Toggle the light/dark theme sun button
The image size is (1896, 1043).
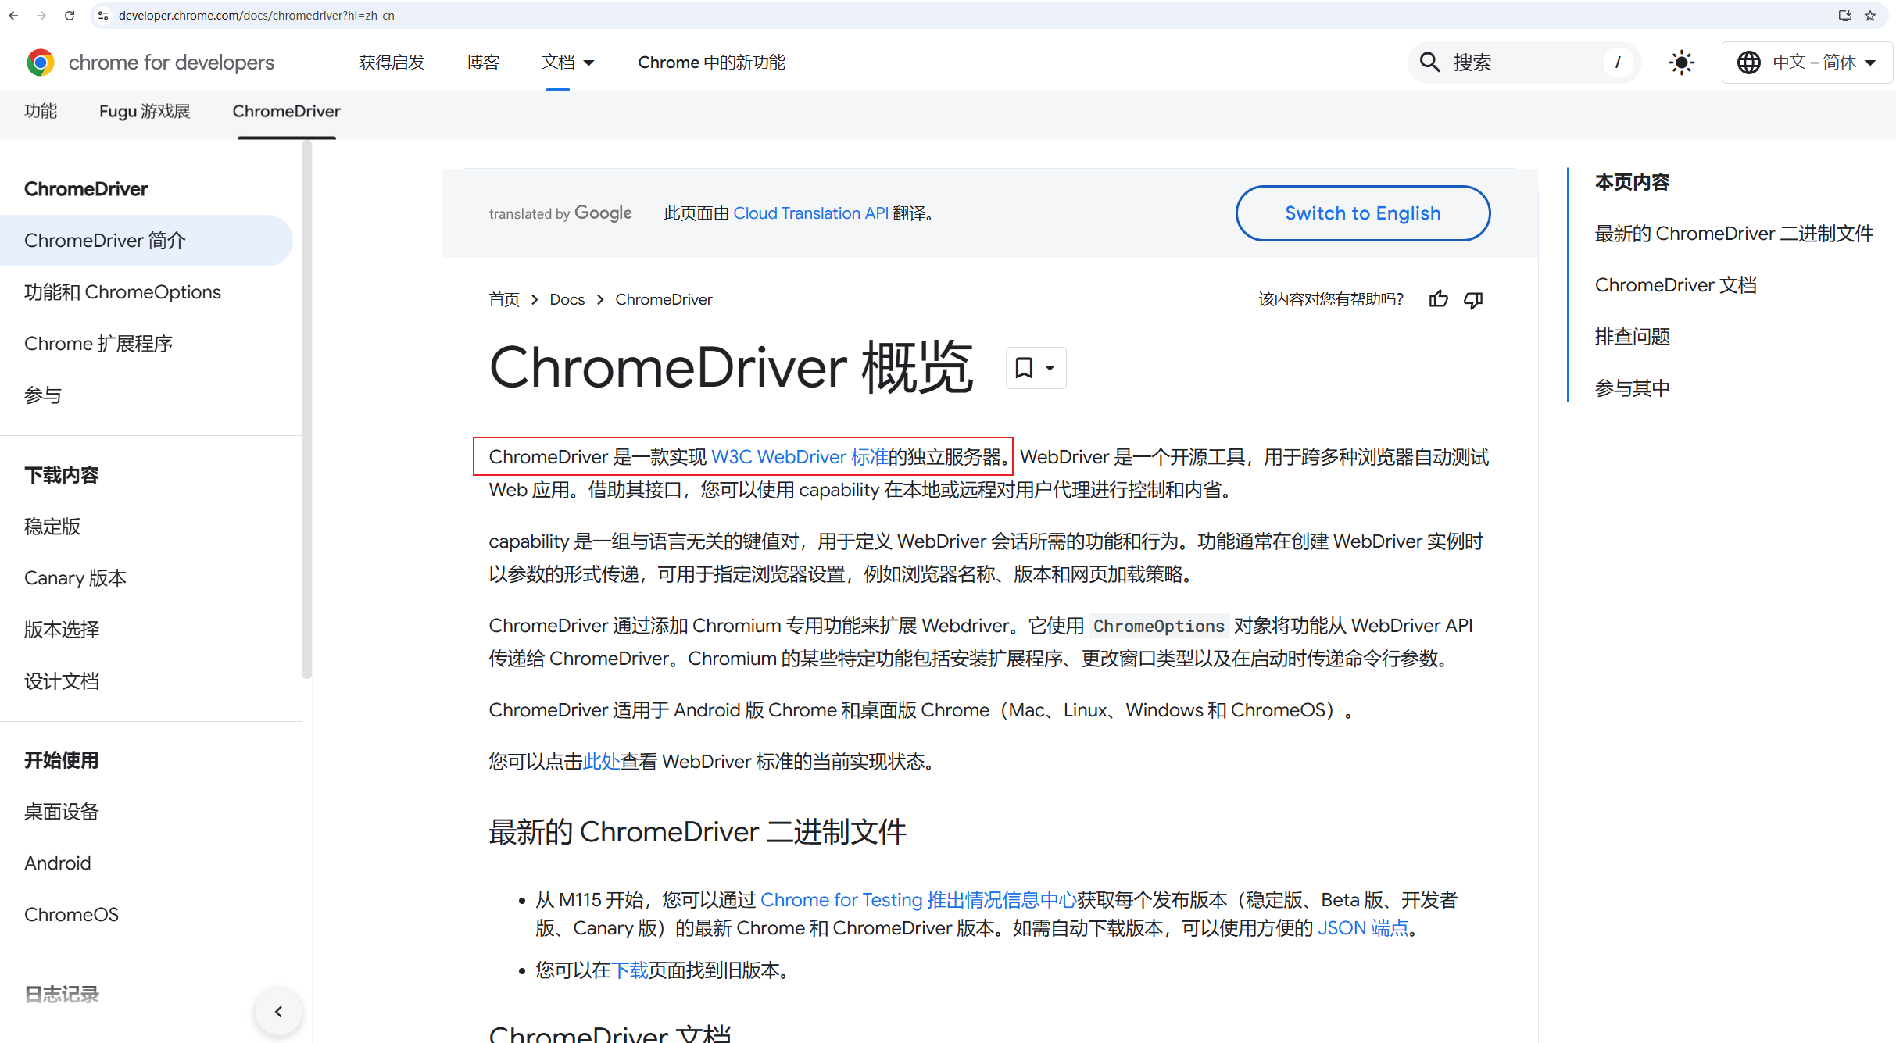pyautogui.click(x=1681, y=63)
